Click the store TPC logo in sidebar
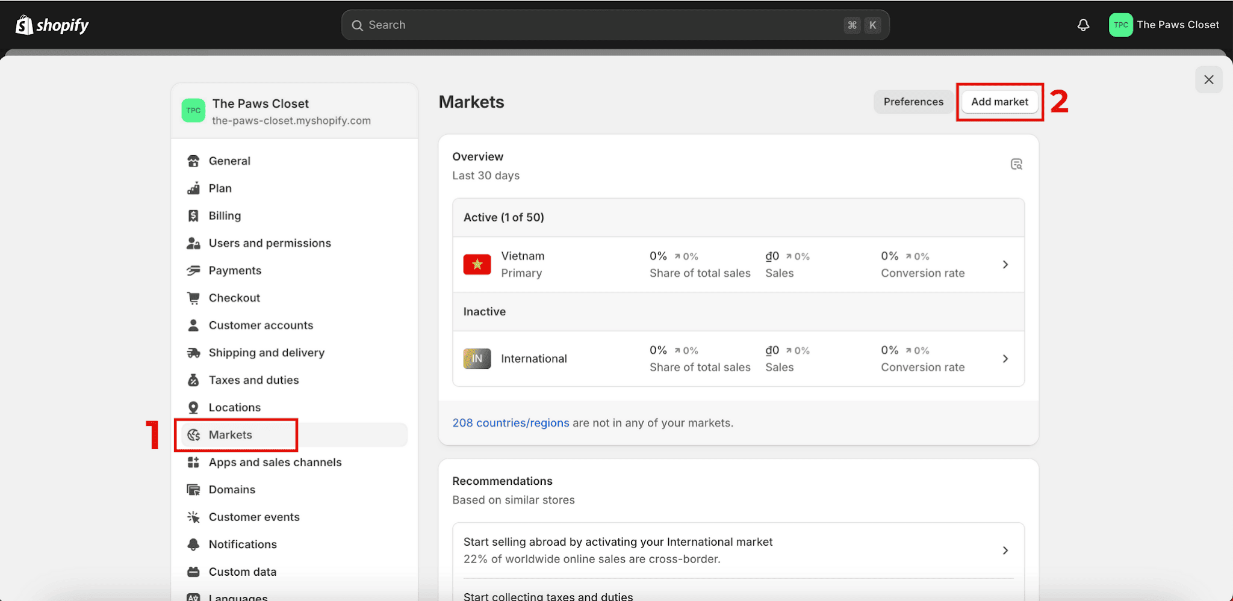1233x601 pixels. 193,111
